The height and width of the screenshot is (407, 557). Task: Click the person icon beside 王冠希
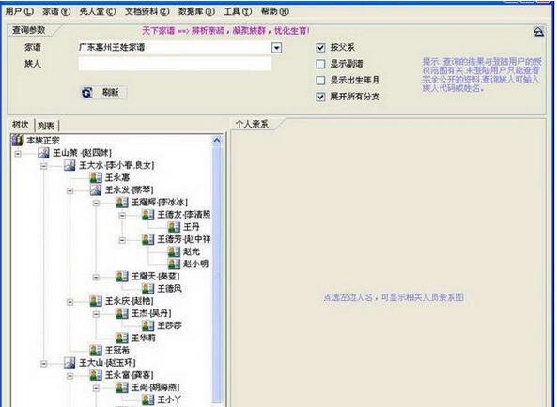click(x=96, y=351)
